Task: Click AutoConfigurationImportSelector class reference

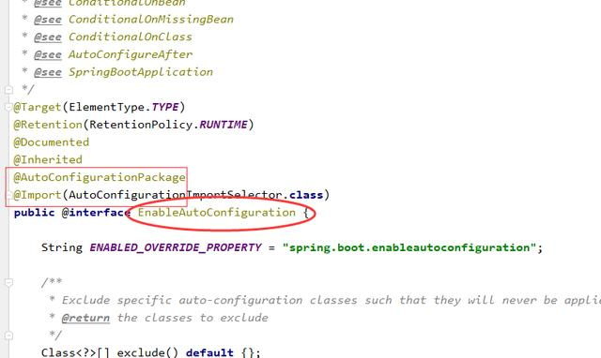Action: [x=176, y=195]
